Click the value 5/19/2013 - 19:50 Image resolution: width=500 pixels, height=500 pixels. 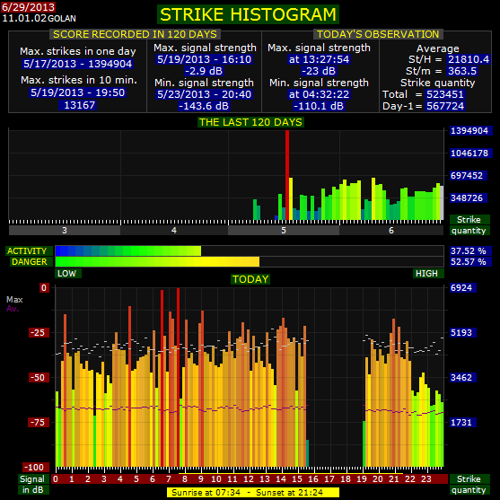[78, 92]
